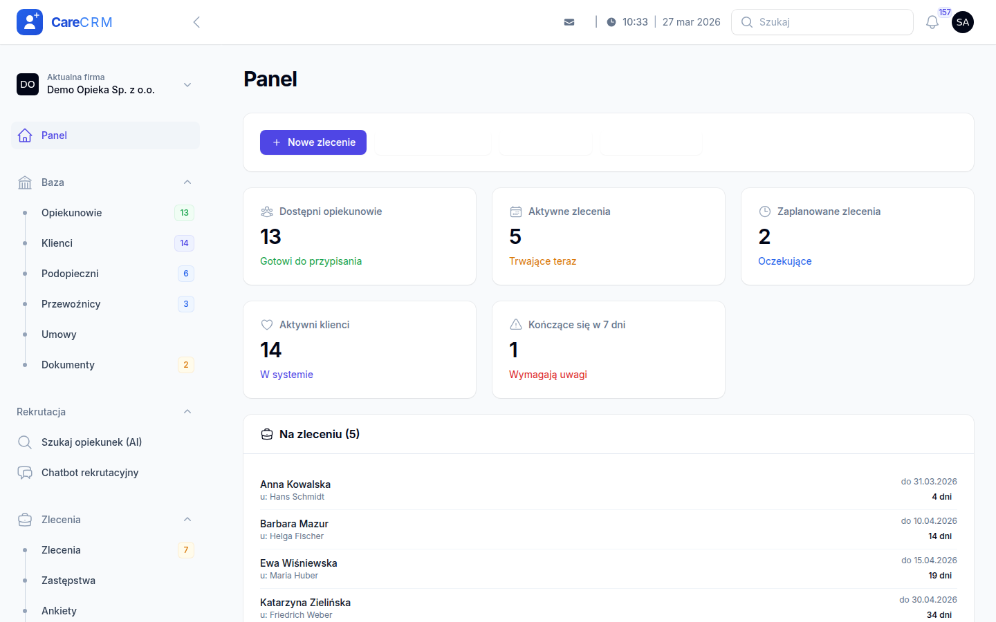Image resolution: width=996 pixels, height=622 pixels.
Task: Collapse the Rekrutacja section
Action: [187, 412]
